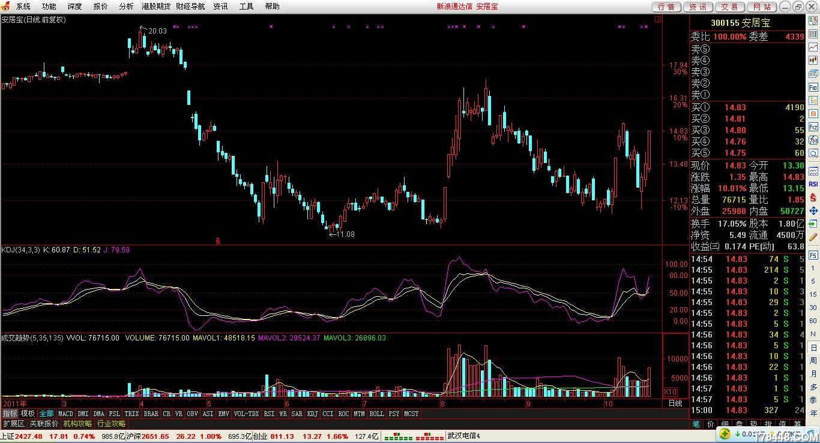Click the small box at chart top-right corner
The height and width of the screenshot is (443, 820).
click(x=658, y=19)
